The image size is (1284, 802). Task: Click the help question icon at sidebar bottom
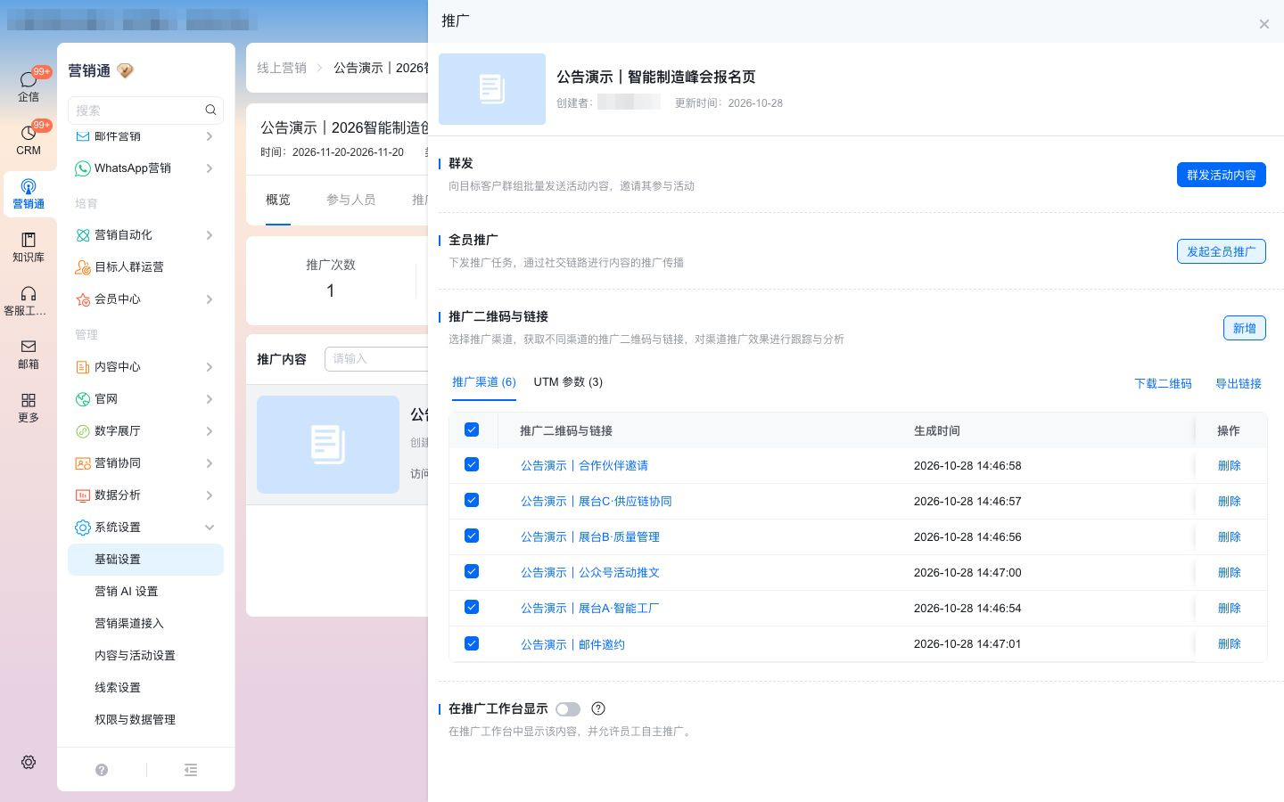[102, 770]
